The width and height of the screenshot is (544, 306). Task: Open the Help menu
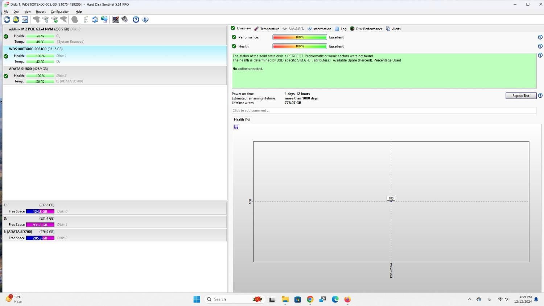tap(79, 12)
